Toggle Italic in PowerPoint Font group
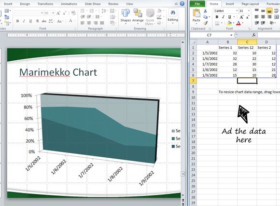The image size is (280, 206). (x=24, y=21)
